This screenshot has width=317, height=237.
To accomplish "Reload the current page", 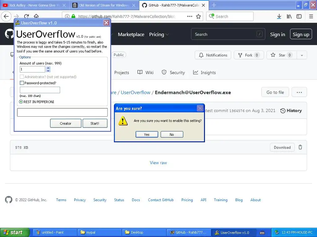I will (26, 16).
